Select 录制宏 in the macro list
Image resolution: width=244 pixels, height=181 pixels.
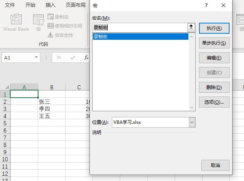pyautogui.click(x=140, y=36)
